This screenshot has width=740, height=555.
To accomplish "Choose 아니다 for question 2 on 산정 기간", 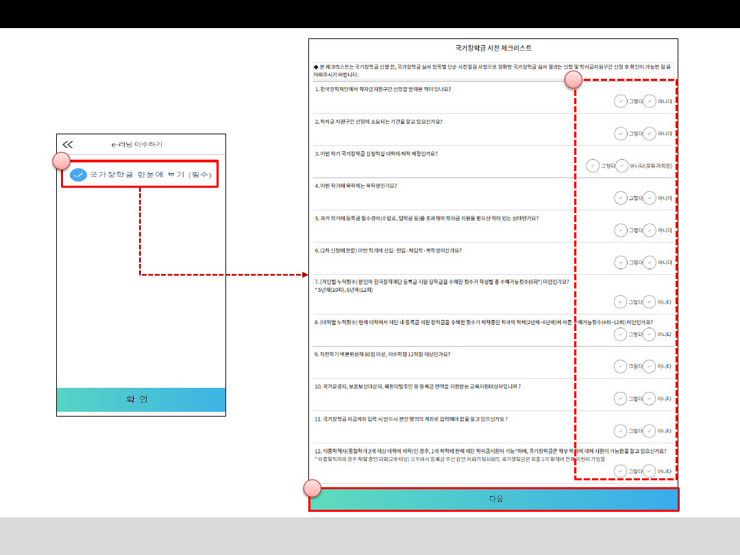I will click(650, 133).
